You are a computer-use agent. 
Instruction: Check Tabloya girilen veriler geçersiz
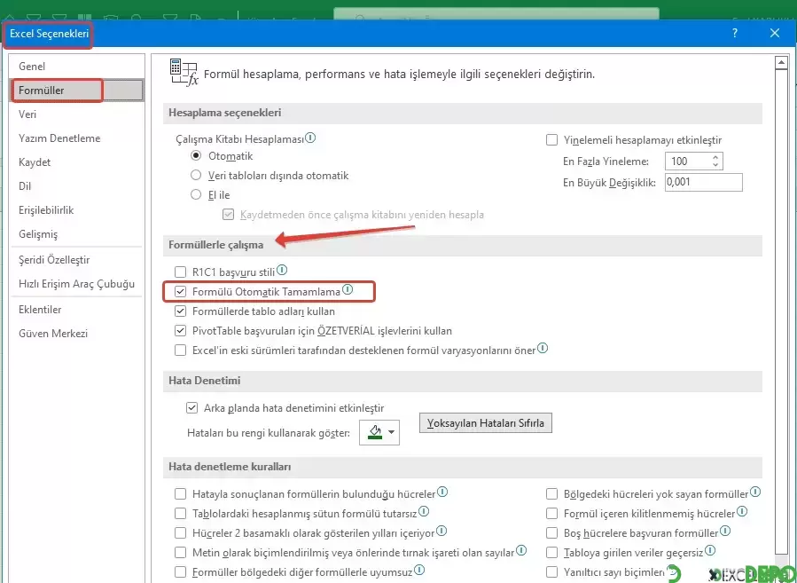(x=551, y=553)
